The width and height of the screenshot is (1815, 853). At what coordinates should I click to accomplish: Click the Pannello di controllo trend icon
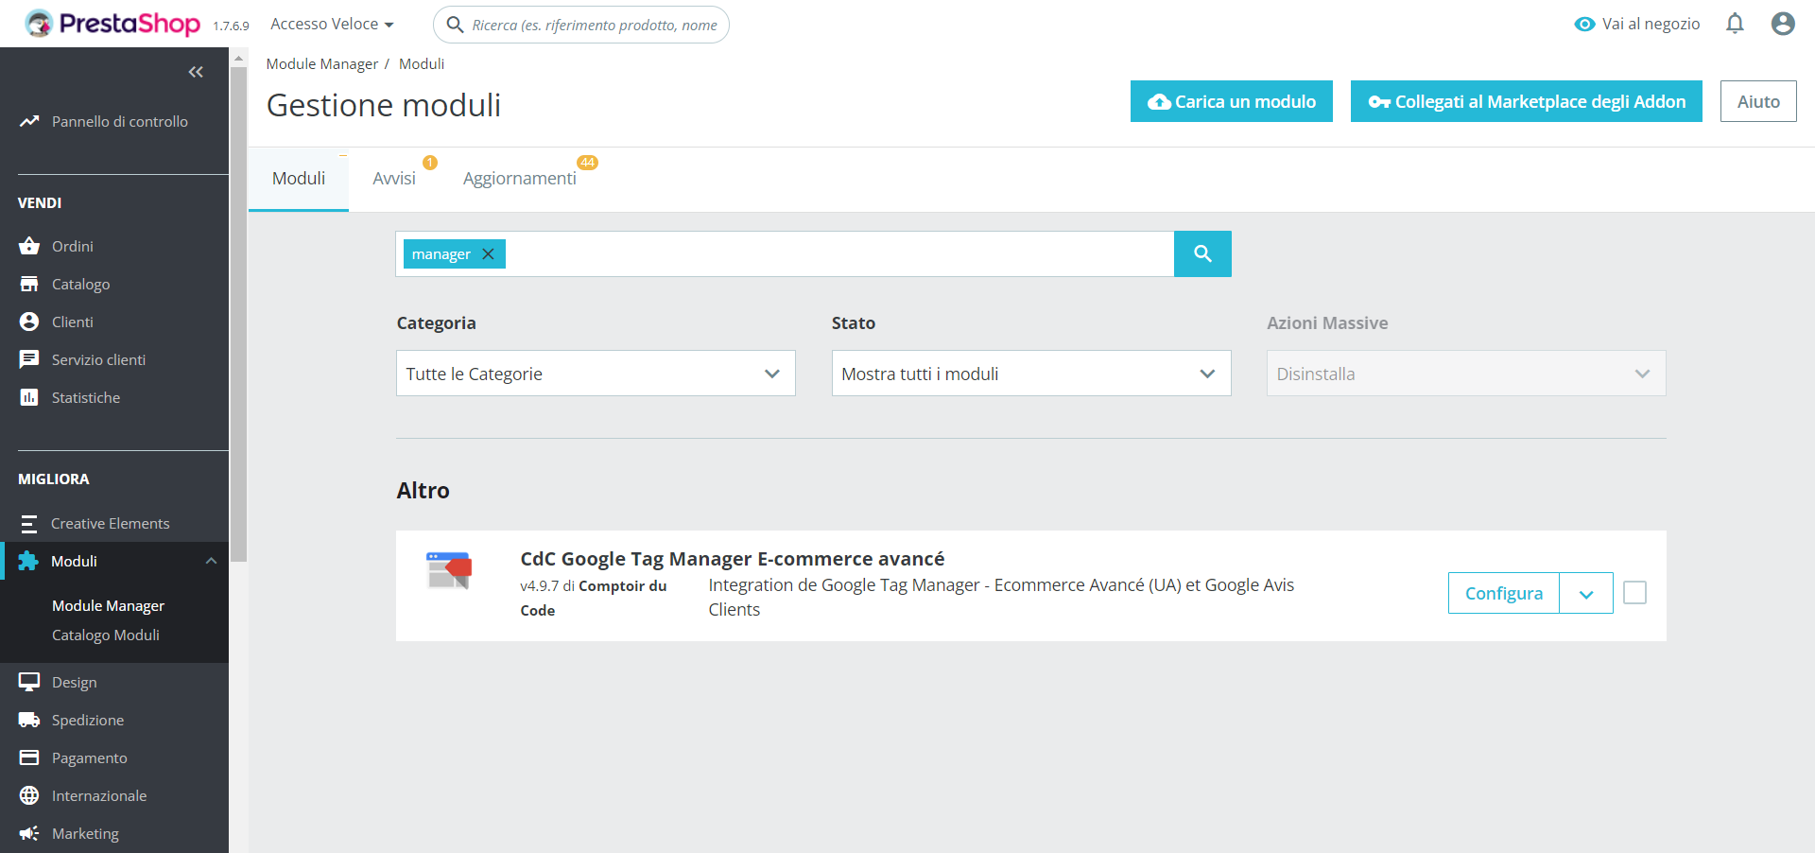(29, 121)
